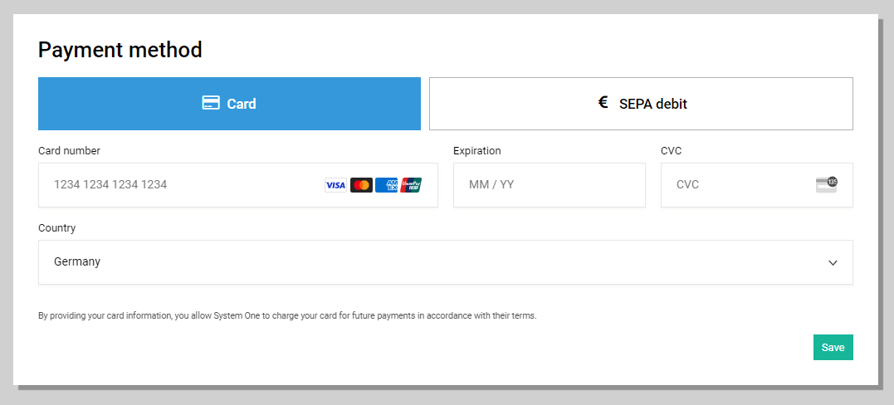Click the credit card icon in Card tab
Viewport: 894px width, 405px height.
[x=211, y=103]
